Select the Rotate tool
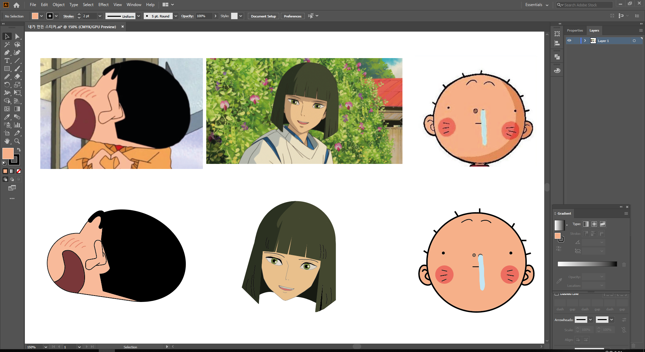Viewport: 645px width, 352px height. tap(7, 85)
